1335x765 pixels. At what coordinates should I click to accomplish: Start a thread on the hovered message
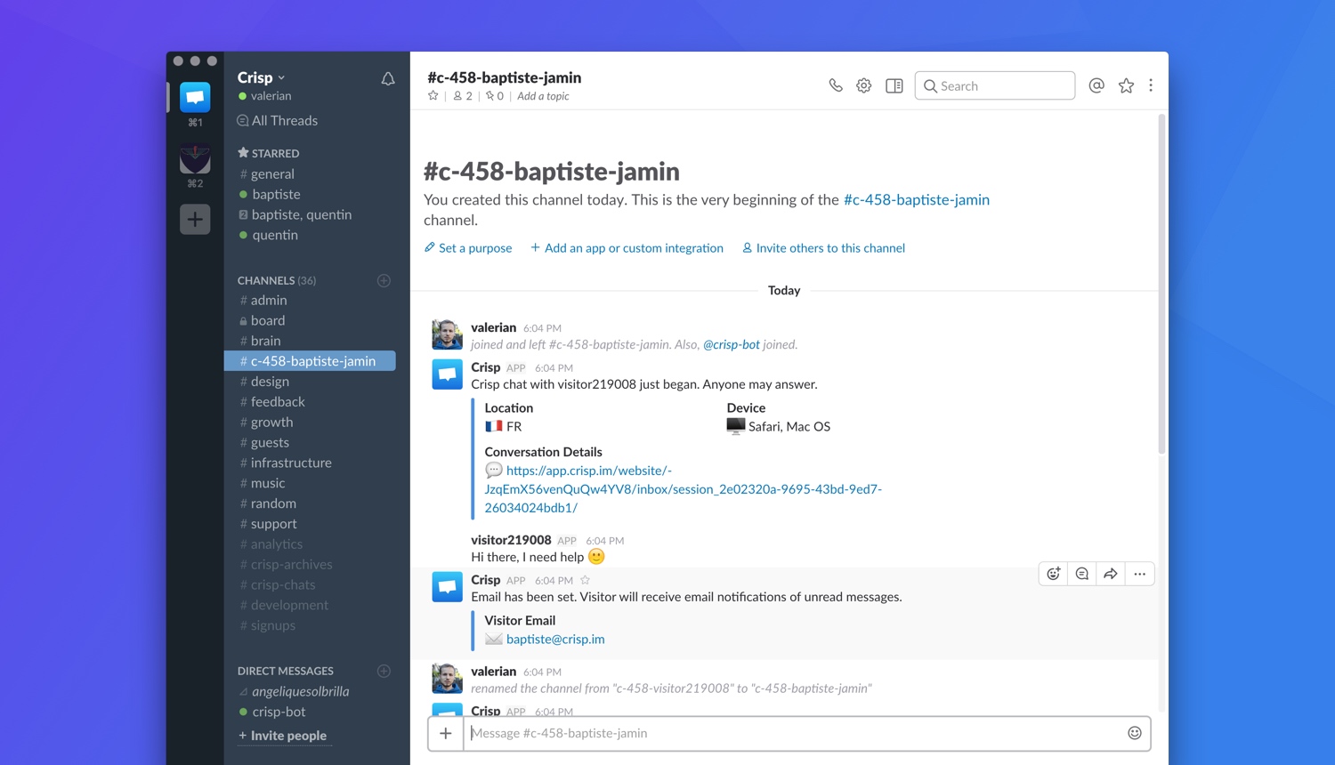coord(1082,574)
